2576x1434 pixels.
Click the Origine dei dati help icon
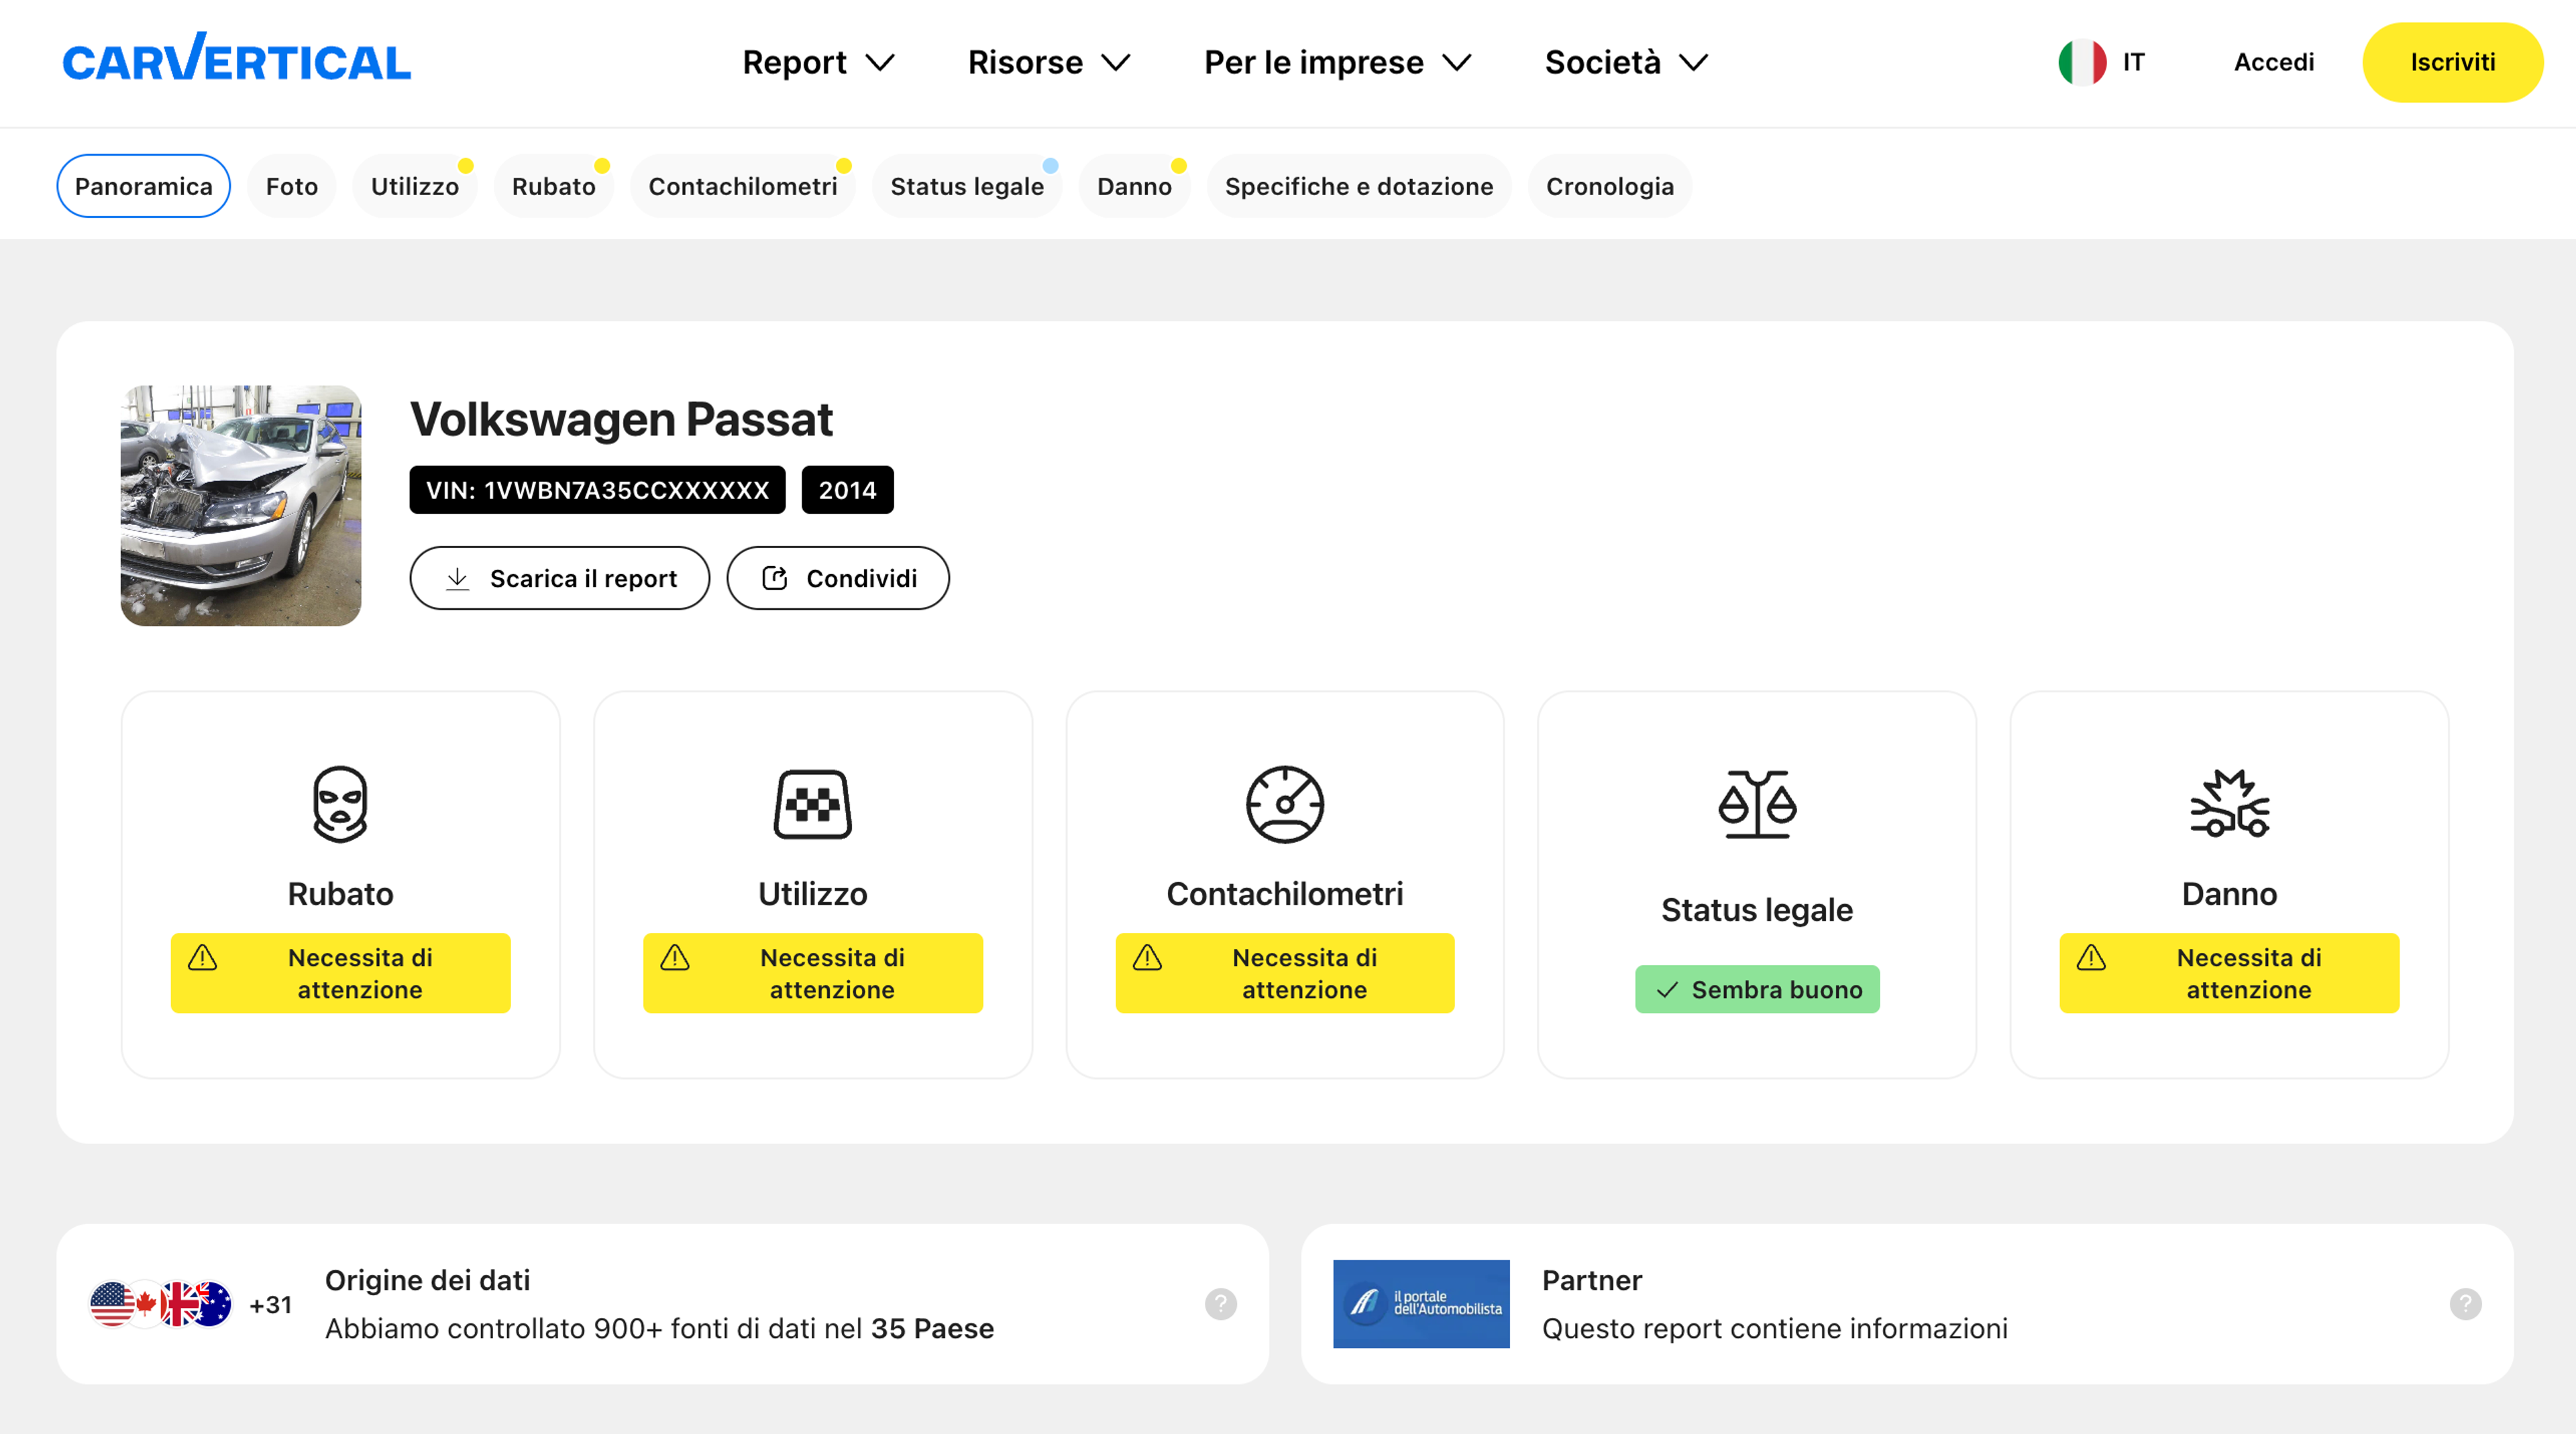pos(1220,1304)
